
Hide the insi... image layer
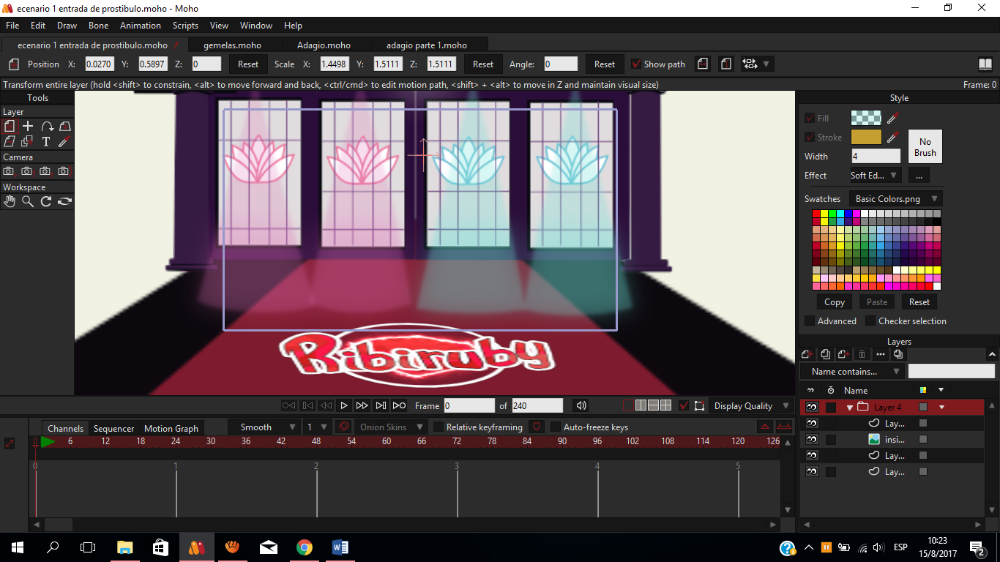point(811,440)
